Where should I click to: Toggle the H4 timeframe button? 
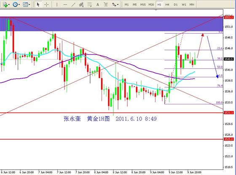[167, 5]
